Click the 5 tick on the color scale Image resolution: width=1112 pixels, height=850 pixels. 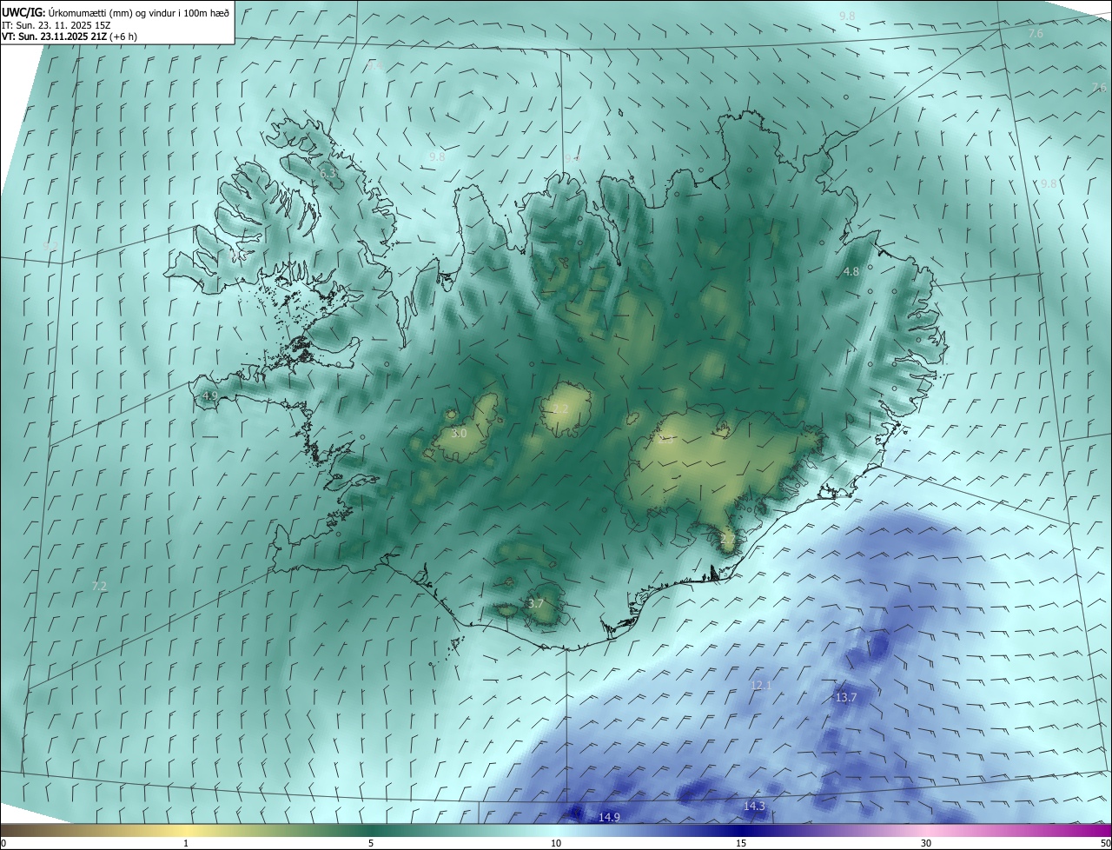point(371,843)
